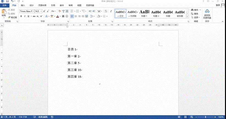The width and height of the screenshot is (226, 119).
Task: Click the Save to Baidu Netdisk icon
Action: point(207,11)
